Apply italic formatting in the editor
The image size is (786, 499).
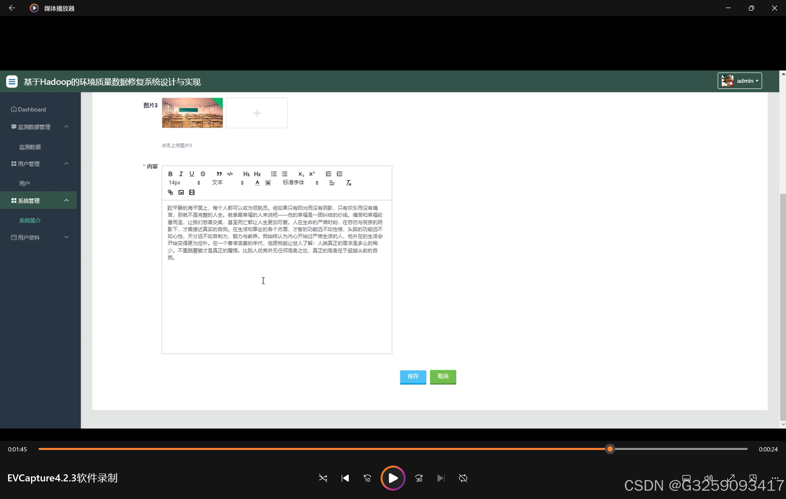point(181,174)
